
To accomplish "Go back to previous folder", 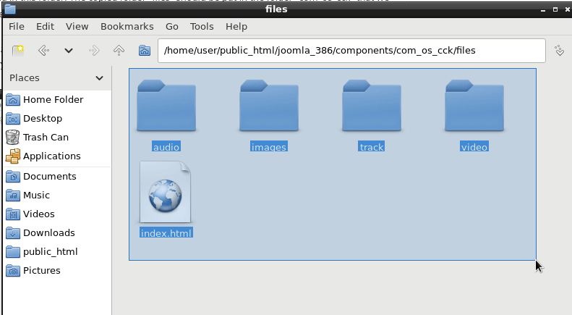I will pos(44,51).
